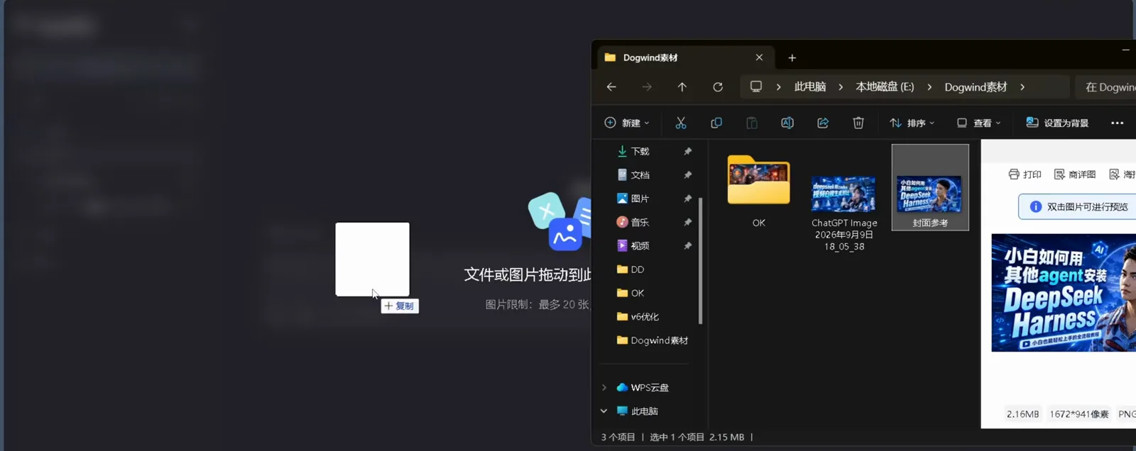Click 商详图 in the preview pane
This screenshot has width=1136, height=451.
(1075, 174)
